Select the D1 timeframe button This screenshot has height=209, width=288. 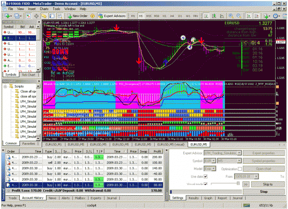coord(180,16)
